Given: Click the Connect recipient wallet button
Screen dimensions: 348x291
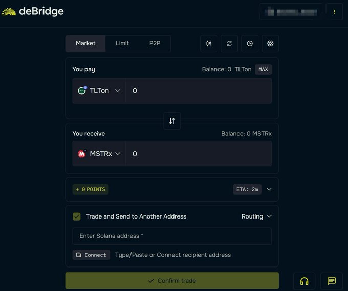Looking at the screenshot, I should click(x=91, y=255).
